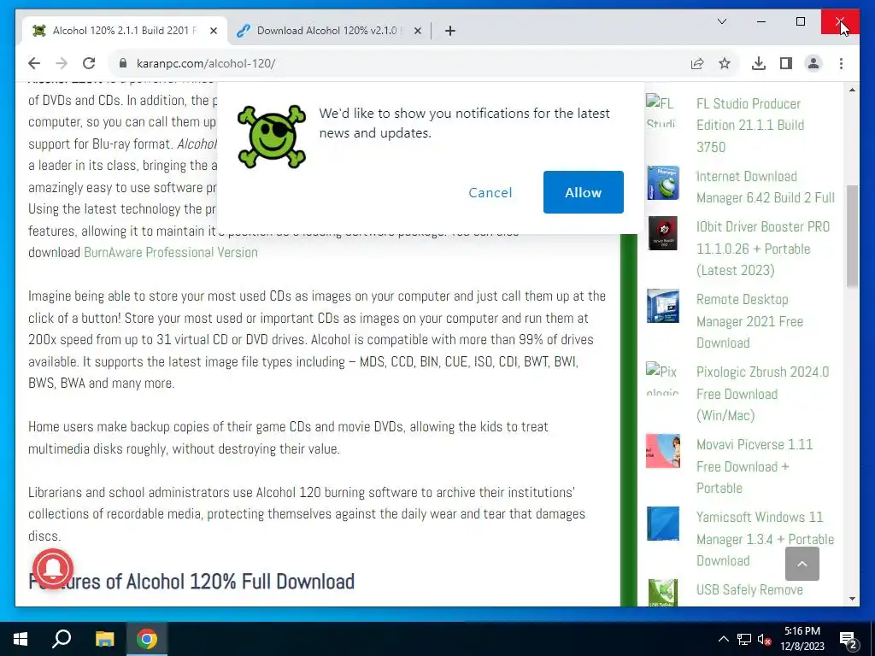Open network status tray icon
Image resolution: width=875 pixels, height=656 pixels.
tap(744, 639)
